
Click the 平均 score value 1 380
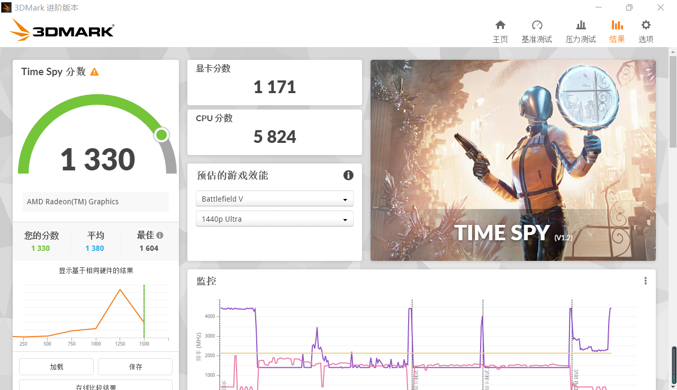pyautogui.click(x=95, y=248)
